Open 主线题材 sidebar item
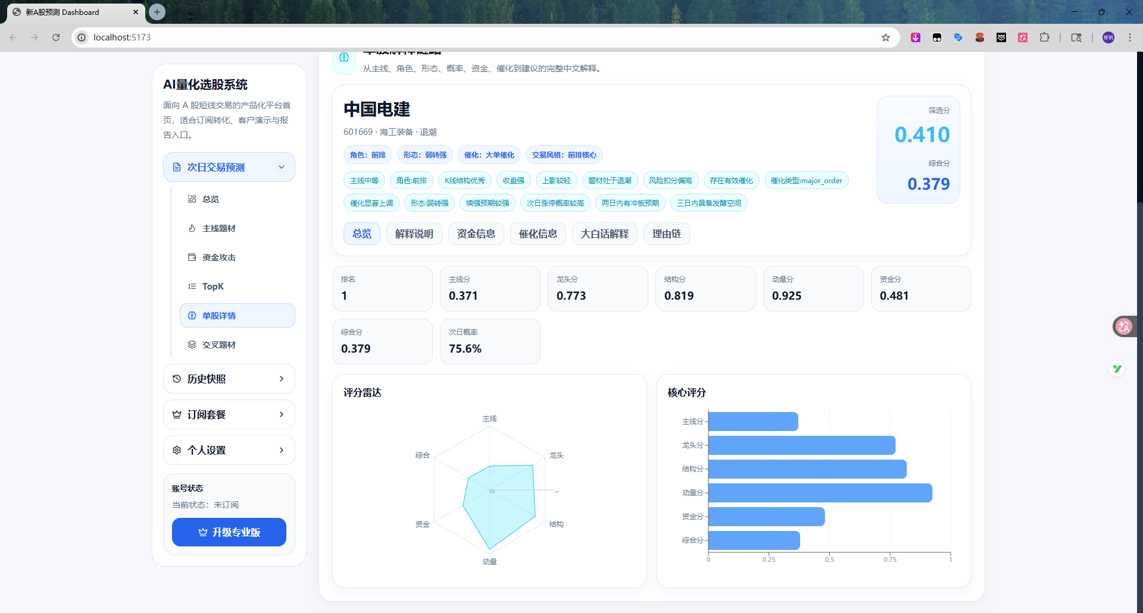This screenshot has width=1143, height=613. click(238, 228)
